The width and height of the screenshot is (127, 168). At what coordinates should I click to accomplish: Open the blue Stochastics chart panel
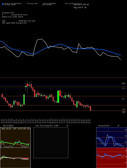[112, 137]
